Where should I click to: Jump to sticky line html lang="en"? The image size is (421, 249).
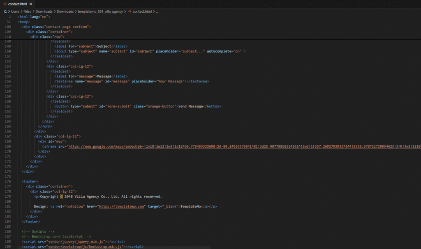click(34, 17)
